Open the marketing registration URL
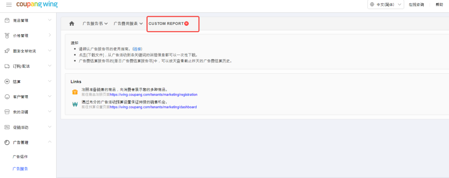Viewport: 449px width, 178px height. tap(153, 94)
